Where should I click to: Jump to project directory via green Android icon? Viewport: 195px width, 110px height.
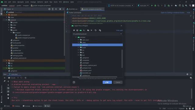pos(80,30)
